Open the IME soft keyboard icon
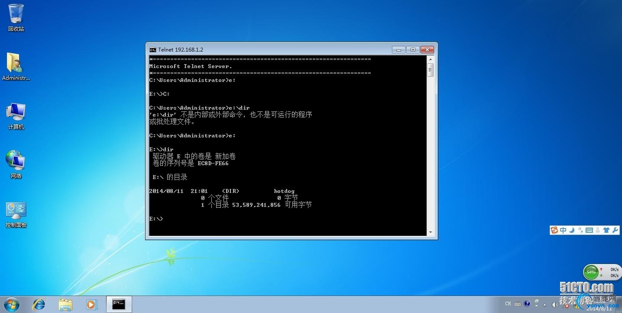 (589, 230)
